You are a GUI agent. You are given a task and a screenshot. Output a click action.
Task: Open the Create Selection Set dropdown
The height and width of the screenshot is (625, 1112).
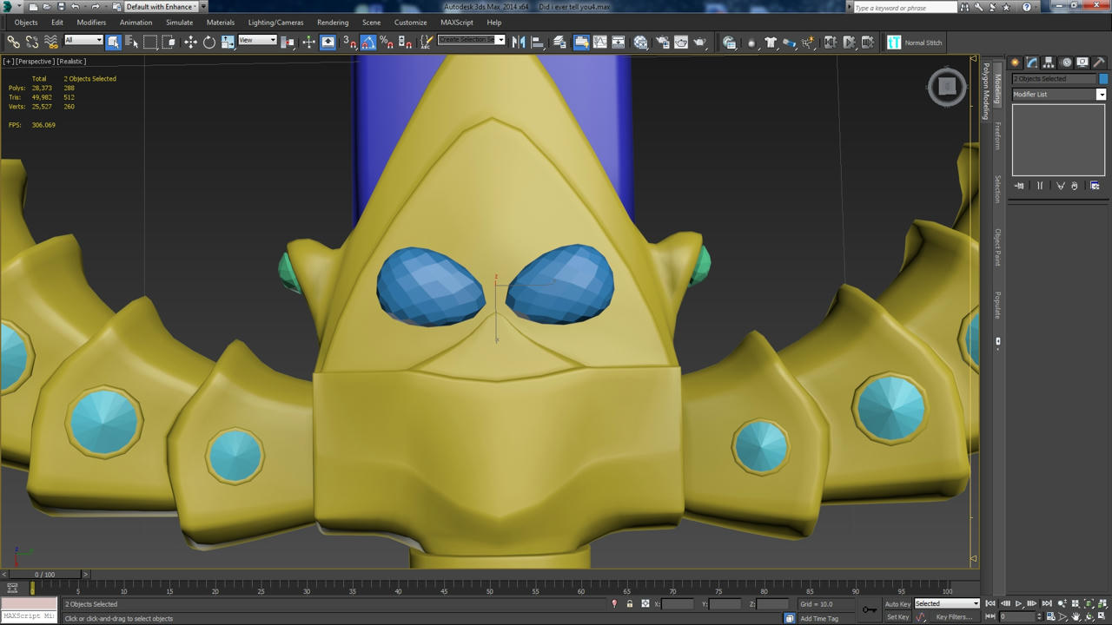[471, 40]
